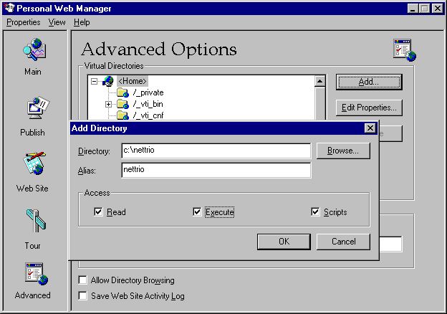Collapse the Home tree node
Viewport: 447px width, 314px height.
94,82
